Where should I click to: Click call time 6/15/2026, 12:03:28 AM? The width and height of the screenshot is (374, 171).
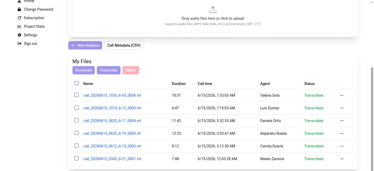[217, 159]
